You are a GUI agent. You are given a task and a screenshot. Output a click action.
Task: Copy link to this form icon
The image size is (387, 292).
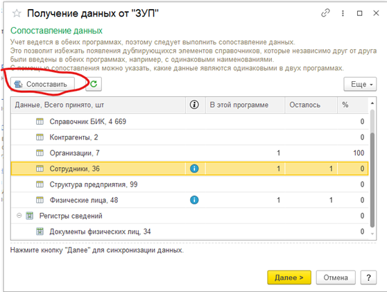point(325,13)
